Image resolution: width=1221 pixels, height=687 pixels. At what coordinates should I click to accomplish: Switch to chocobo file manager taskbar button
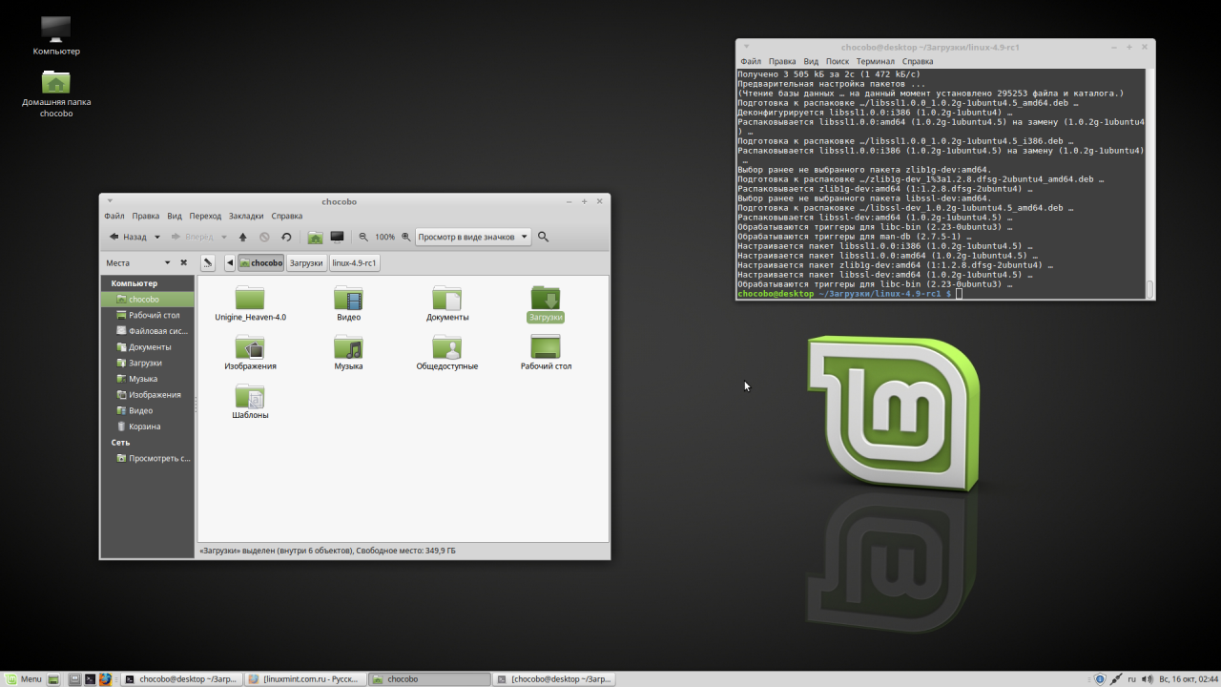(429, 679)
